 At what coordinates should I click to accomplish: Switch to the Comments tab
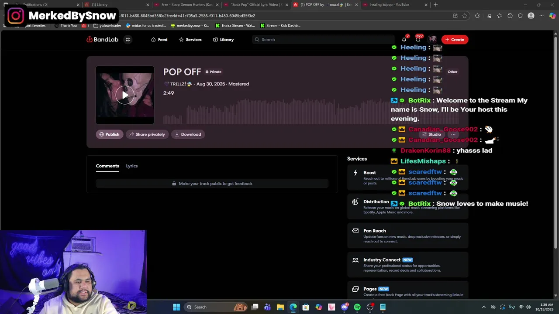[x=107, y=166]
